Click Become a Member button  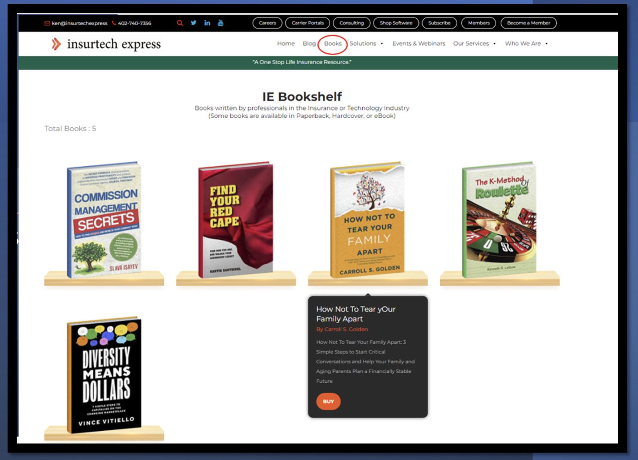528,23
